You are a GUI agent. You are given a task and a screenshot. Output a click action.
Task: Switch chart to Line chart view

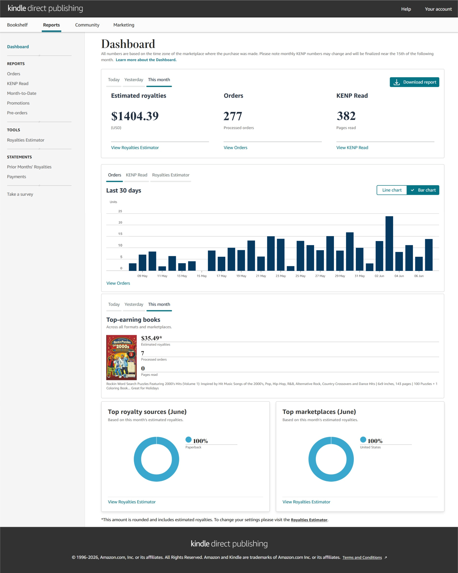392,190
